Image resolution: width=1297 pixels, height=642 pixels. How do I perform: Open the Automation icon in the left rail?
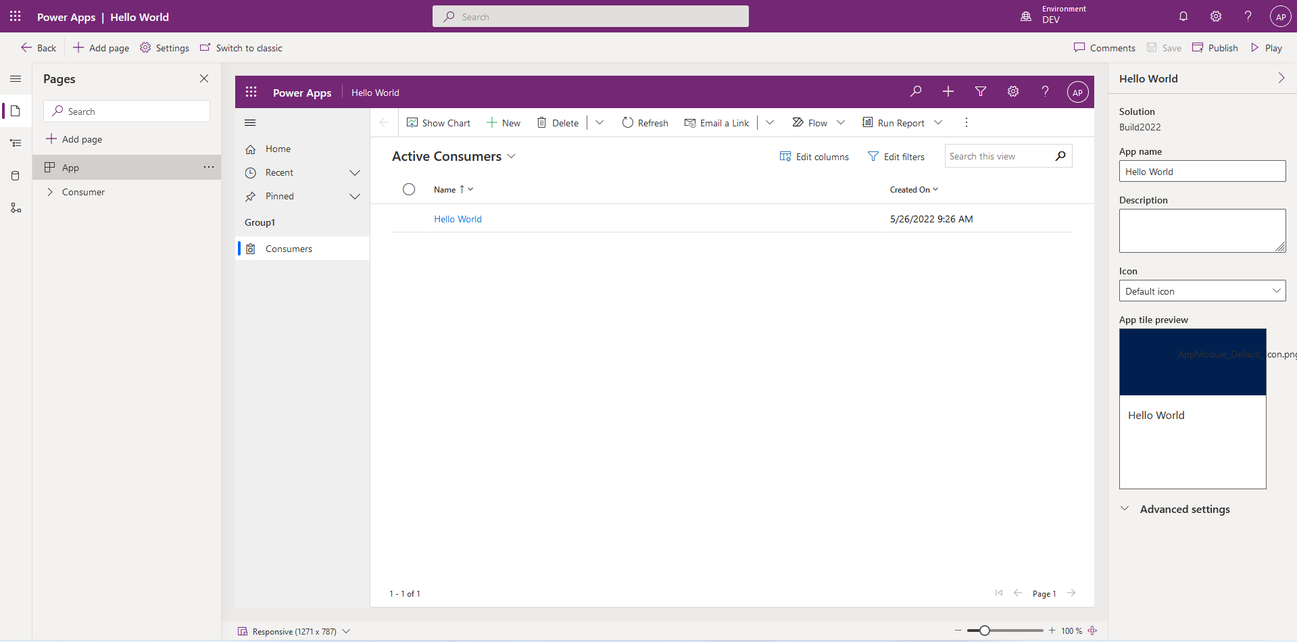tap(16, 207)
